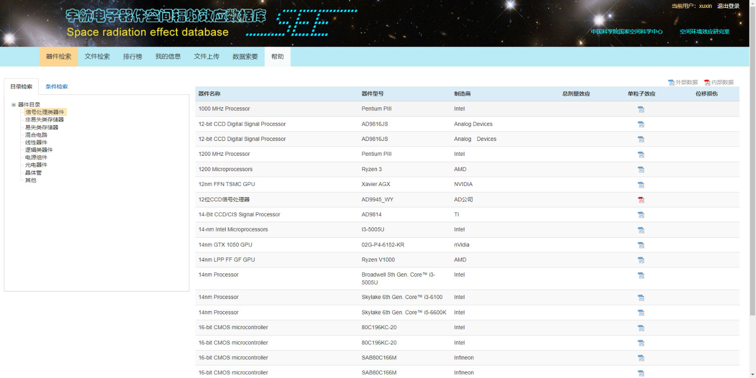Open red PDF icon for AD9945_WY row
756x378 pixels.
pos(641,200)
